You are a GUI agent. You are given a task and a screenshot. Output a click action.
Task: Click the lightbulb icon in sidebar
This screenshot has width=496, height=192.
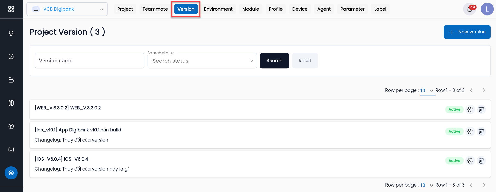click(x=11, y=33)
